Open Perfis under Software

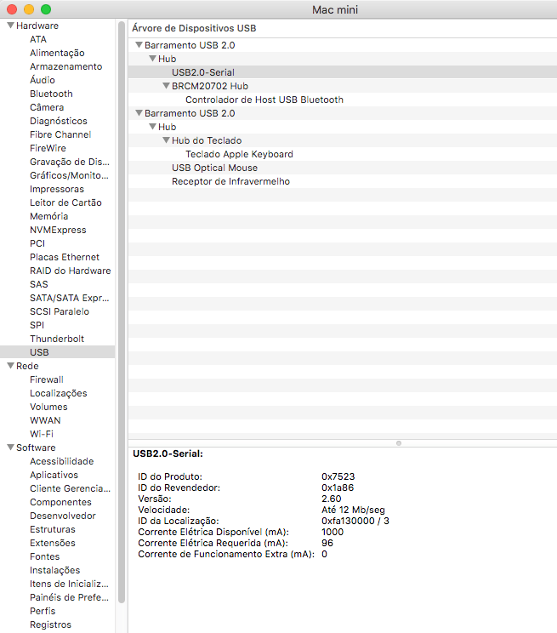coord(43,611)
